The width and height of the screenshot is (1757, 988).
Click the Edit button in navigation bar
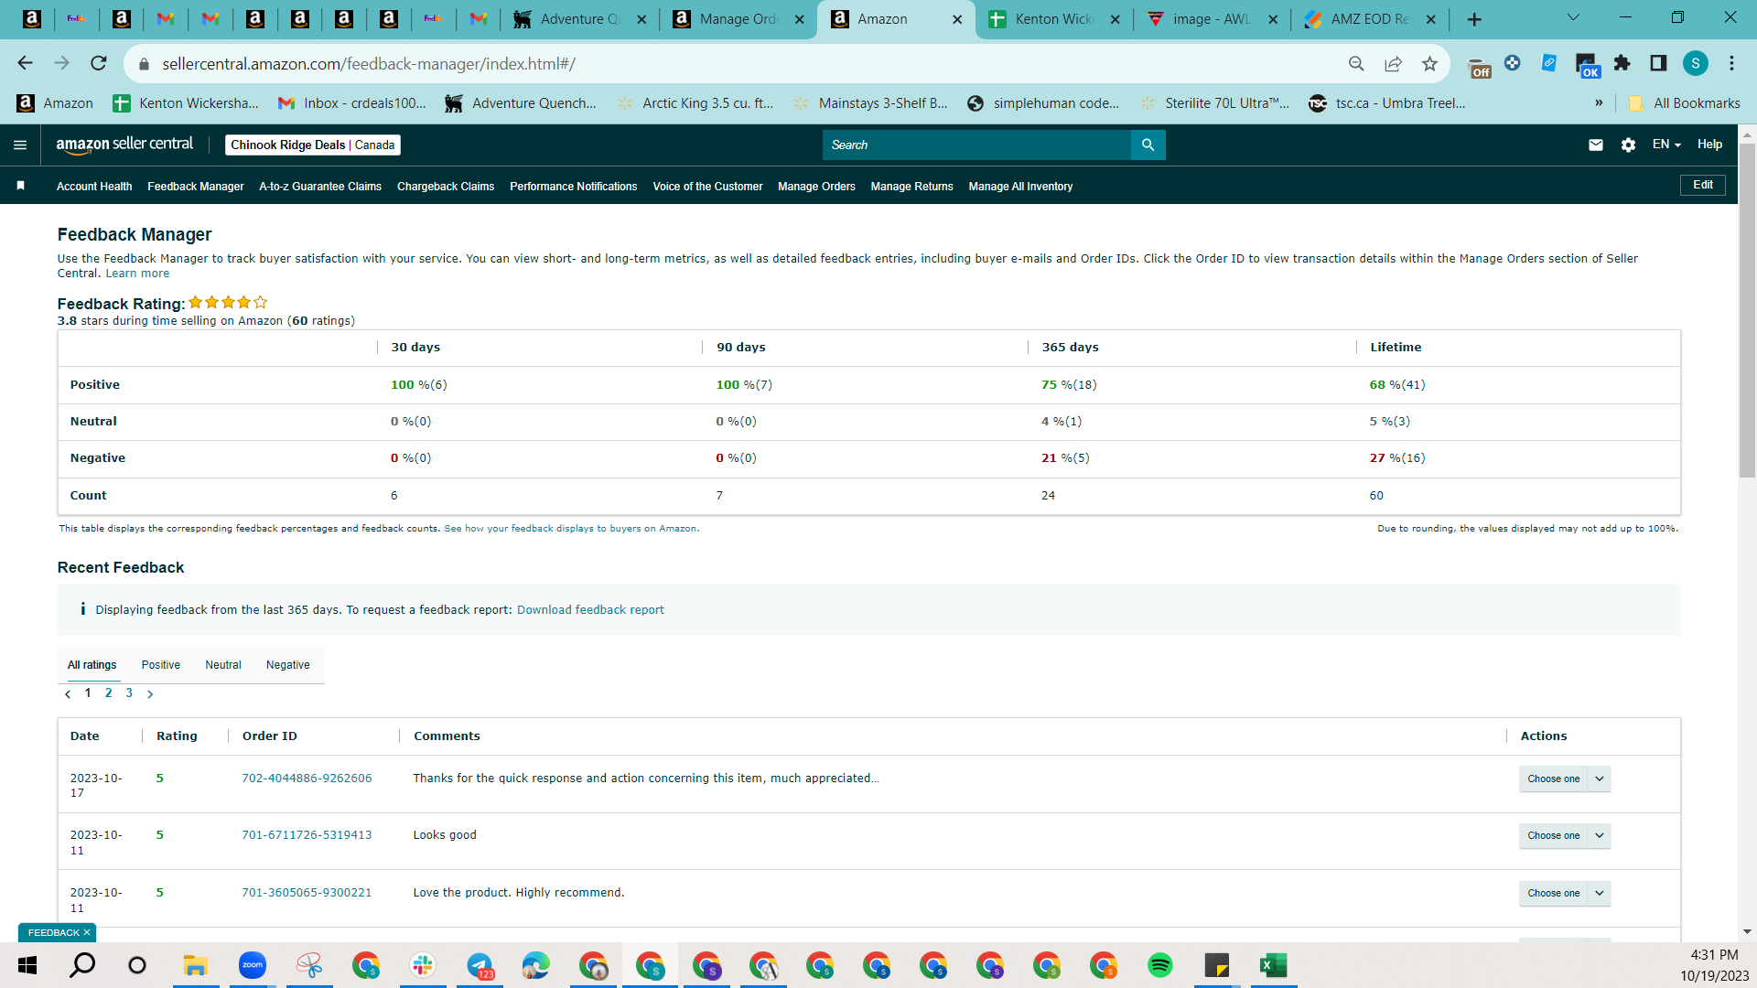1703,185
